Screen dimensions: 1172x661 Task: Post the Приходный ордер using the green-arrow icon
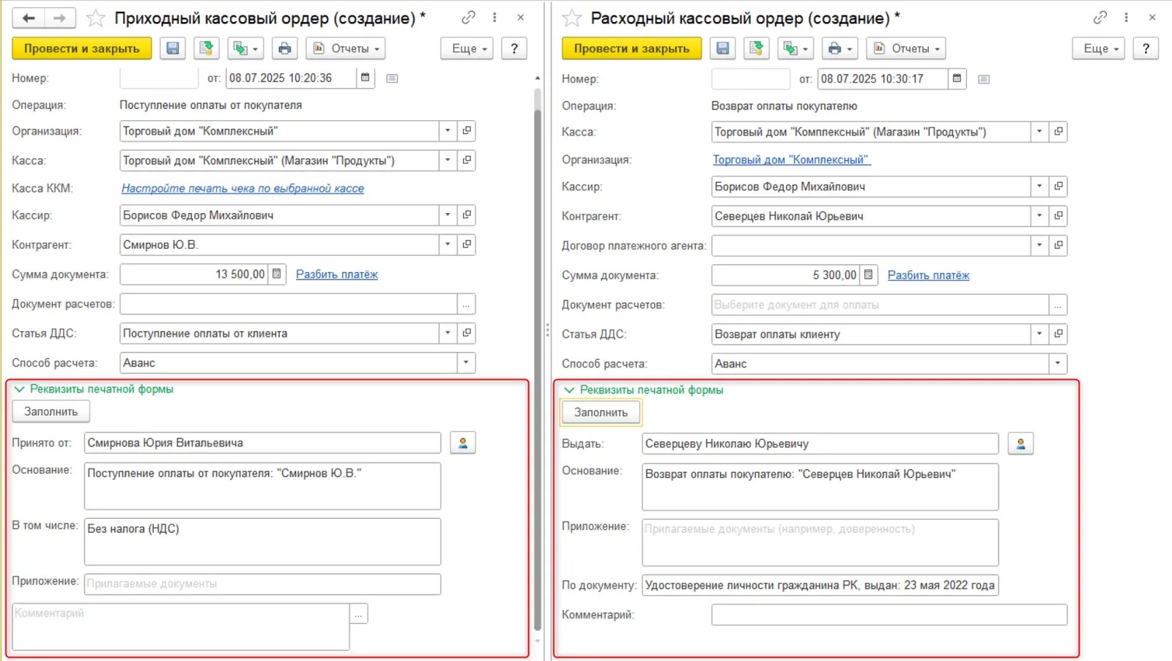(x=207, y=48)
